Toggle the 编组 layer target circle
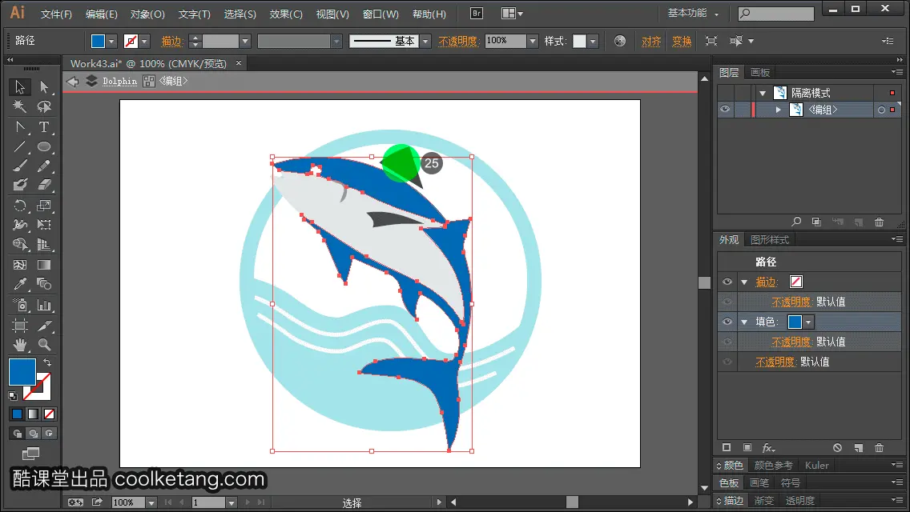 [881, 110]
